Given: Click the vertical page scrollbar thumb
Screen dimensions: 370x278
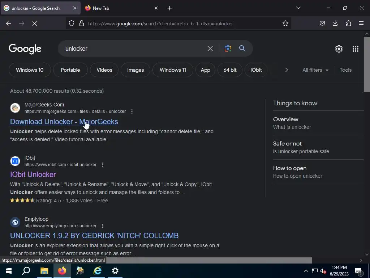Looking at the screenshot, I should coord(367,64).
